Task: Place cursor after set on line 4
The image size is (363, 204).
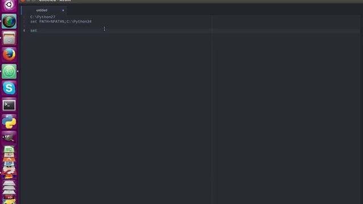Action: [x=37, y=31]
